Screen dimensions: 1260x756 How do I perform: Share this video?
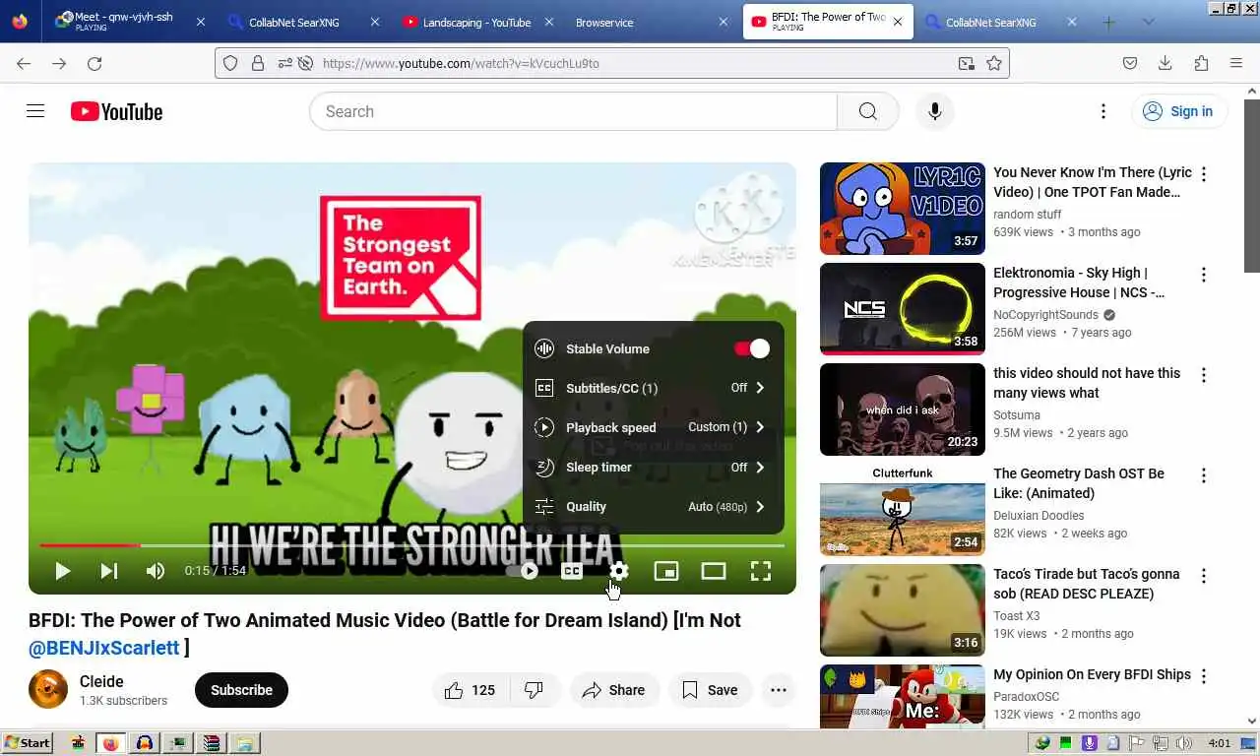614,690
